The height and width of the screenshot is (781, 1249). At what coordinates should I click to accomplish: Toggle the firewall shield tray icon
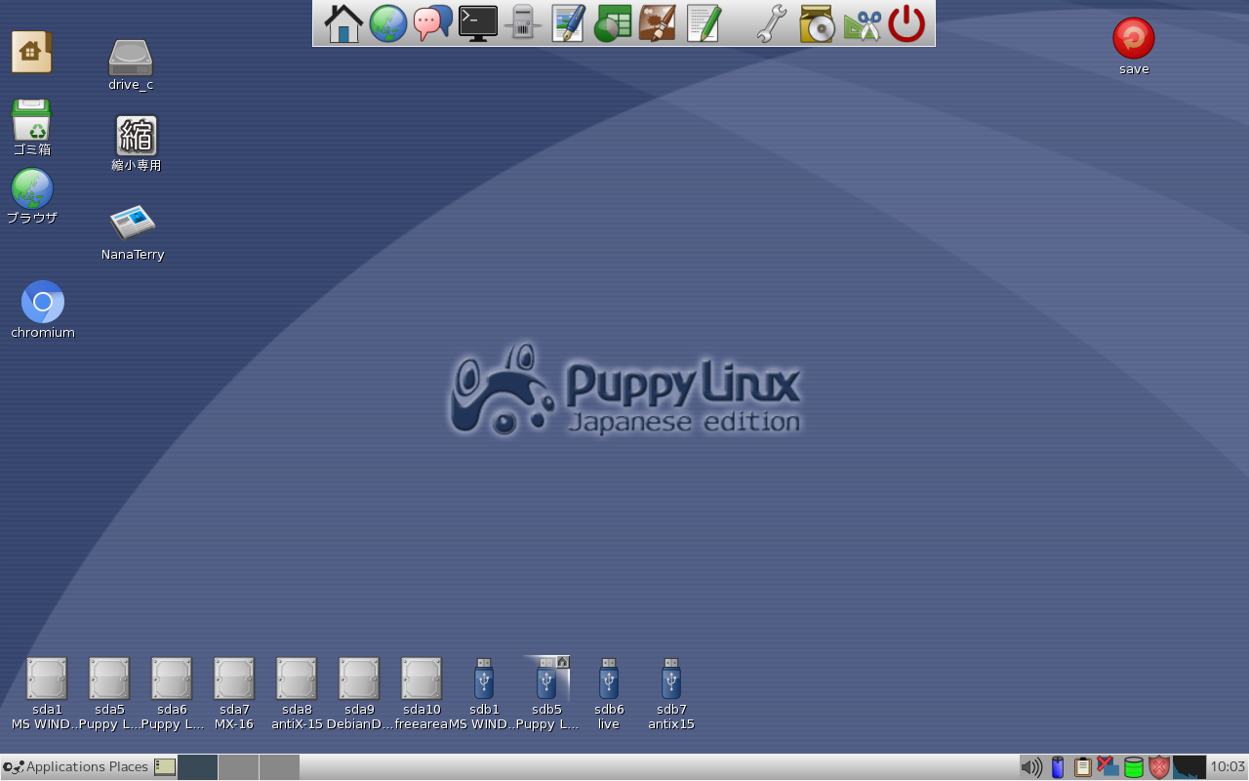[1157, 767]
